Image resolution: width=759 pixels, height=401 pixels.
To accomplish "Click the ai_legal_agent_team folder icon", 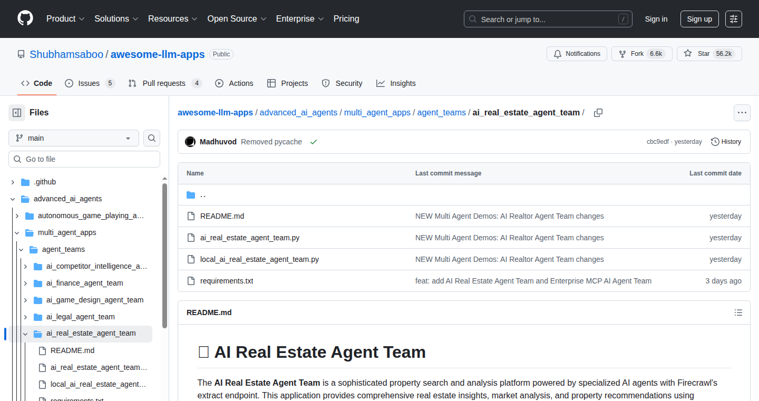I will point(38,317).
